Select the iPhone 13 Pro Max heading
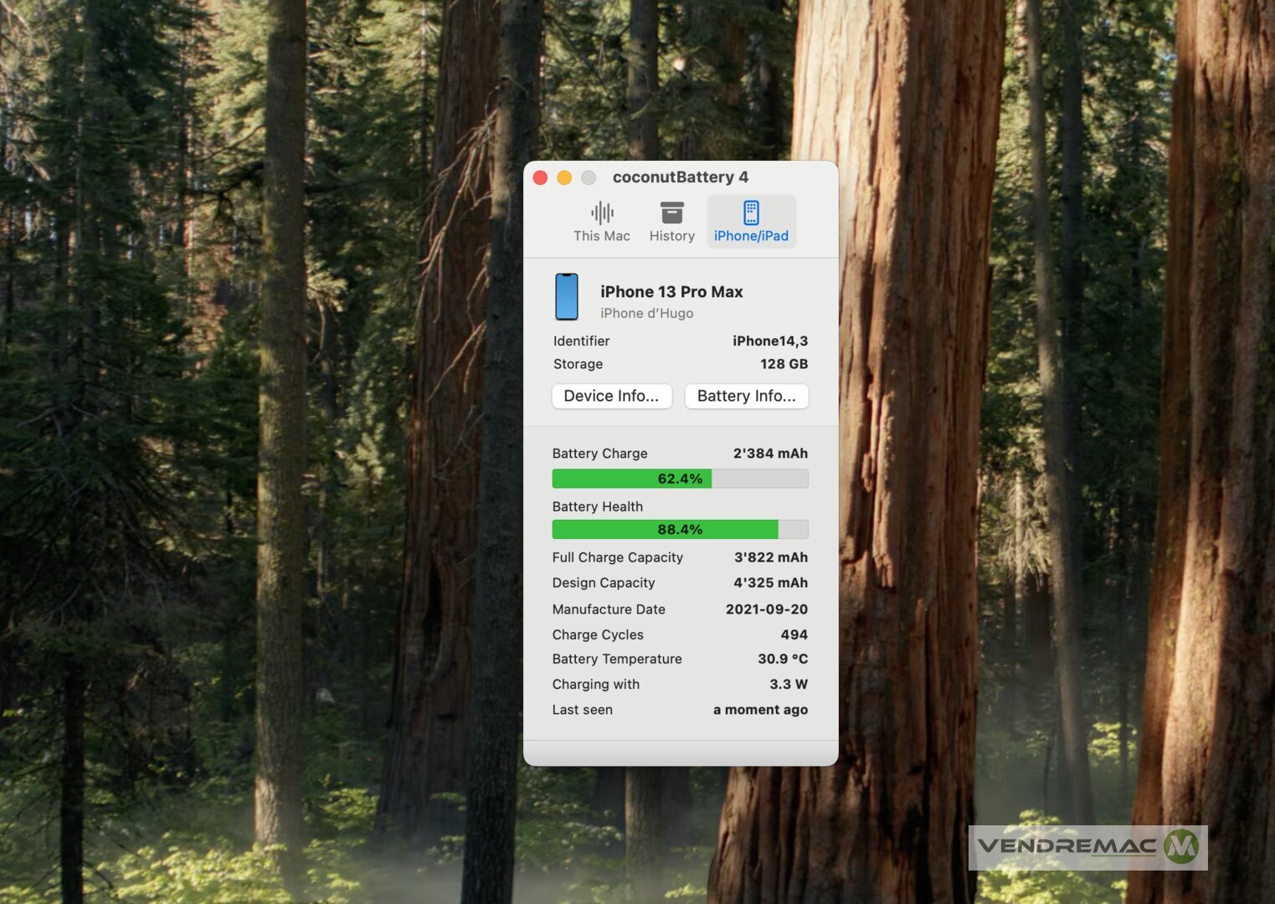This screenshot has height=904, width=1275. click(671, 292)
